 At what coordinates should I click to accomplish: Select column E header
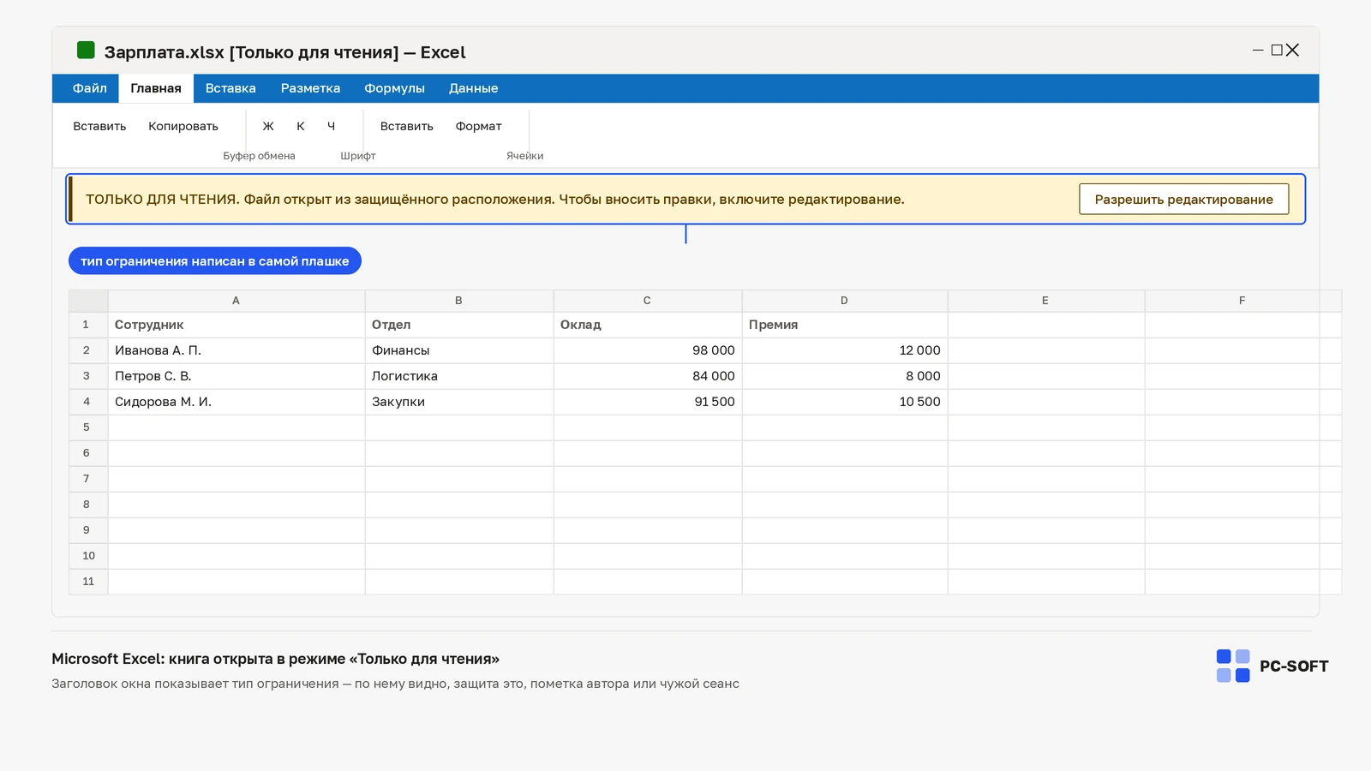tap(1046, 301)
